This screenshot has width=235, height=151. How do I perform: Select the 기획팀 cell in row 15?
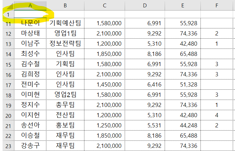point(65,64)
